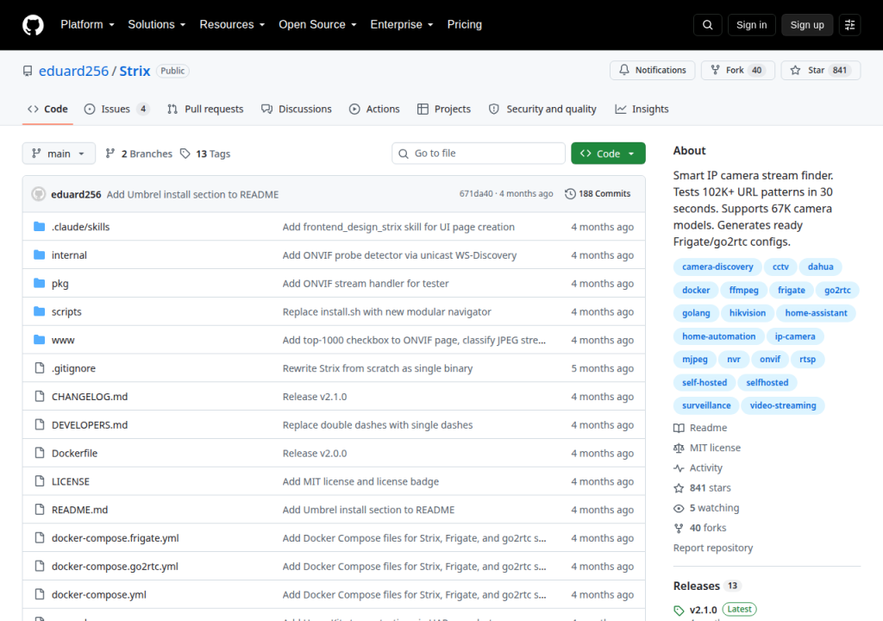Open the 13 Tags link
The image size is (883, 621).
(205, 154)
